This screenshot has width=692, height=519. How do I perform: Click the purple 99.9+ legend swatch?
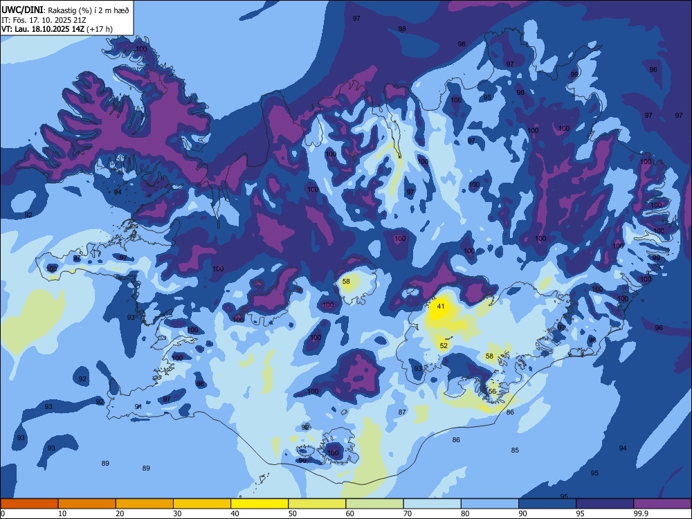point(662,504)
